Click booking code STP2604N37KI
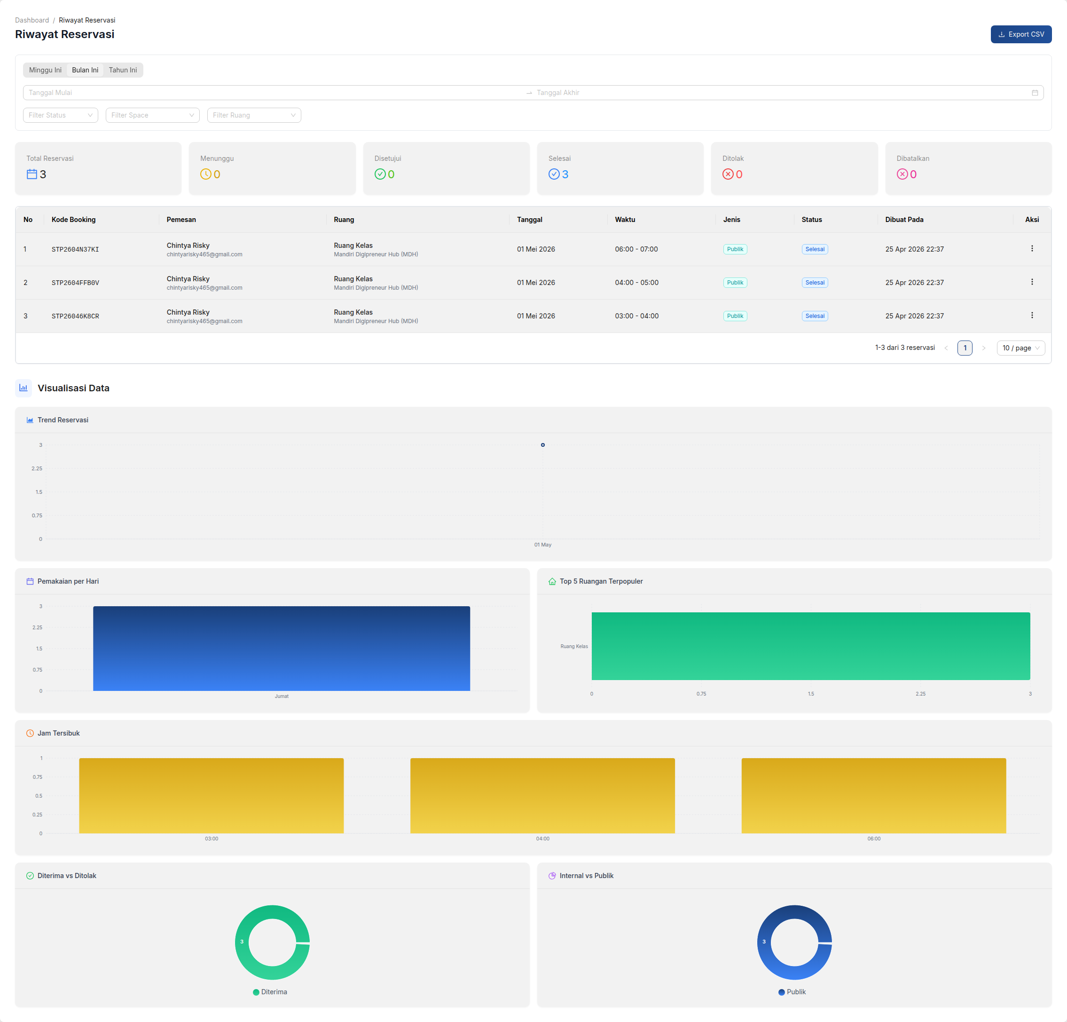The width and height of the screenshot is (1067, 1022). (x=75, y=250)
